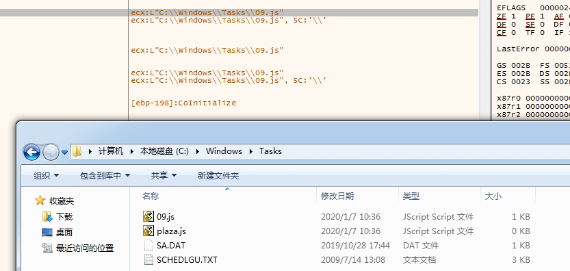
Task: Click 新建文件夹 button
Action: click(x=218, y=176)
